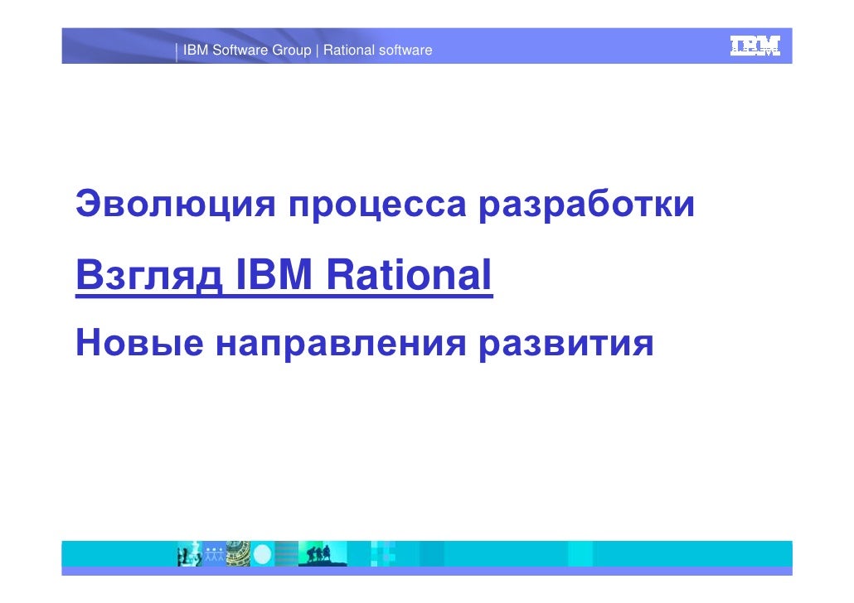The image size is (854, 603).
Task: Click the white circle image in footer
Action: (x=263, y=553)
